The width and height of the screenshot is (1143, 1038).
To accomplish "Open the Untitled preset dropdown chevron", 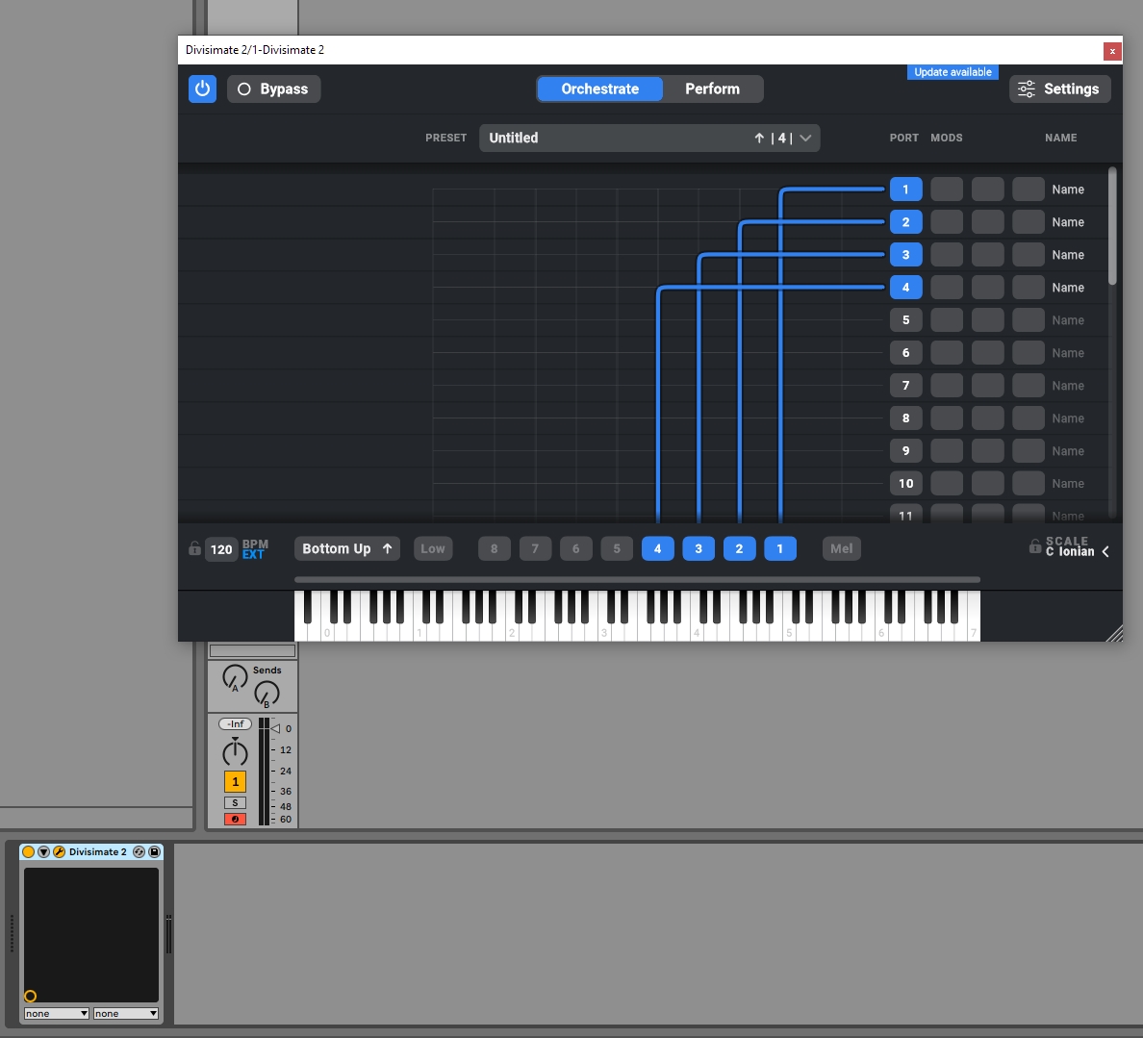I will pyautogui.click(x=804, y=138).
